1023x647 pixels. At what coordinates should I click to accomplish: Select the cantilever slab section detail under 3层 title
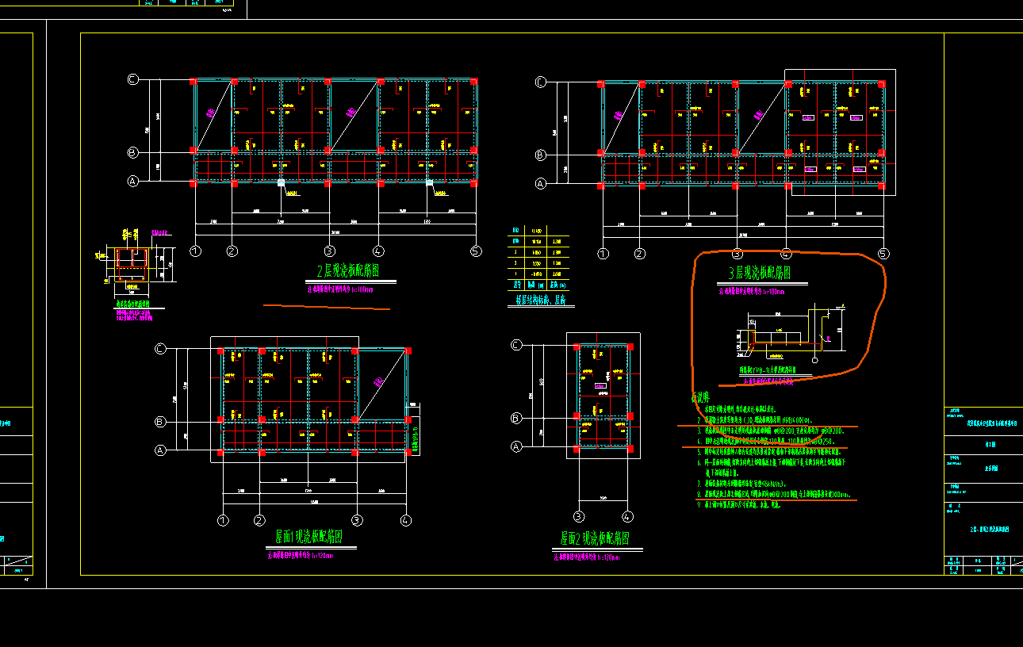point(793,333)
